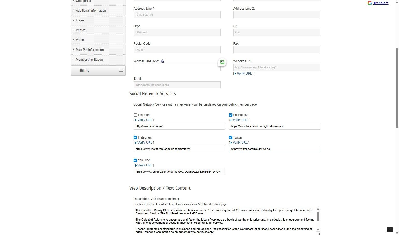This screenshot has width=399, height=235.
Task: Open the Photos sidebar section
Action: point(81,30)
